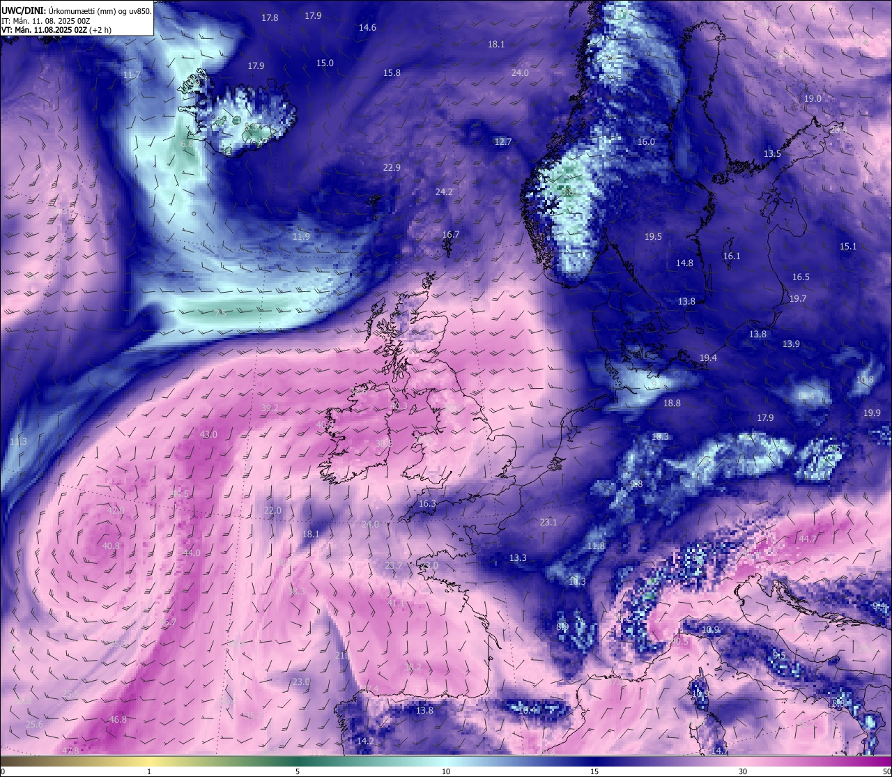Image resolution: width=892 pixels, height=777 pixels.
Task: Click the color scale bar at the bottom
Action: click(x=446, y=761)
